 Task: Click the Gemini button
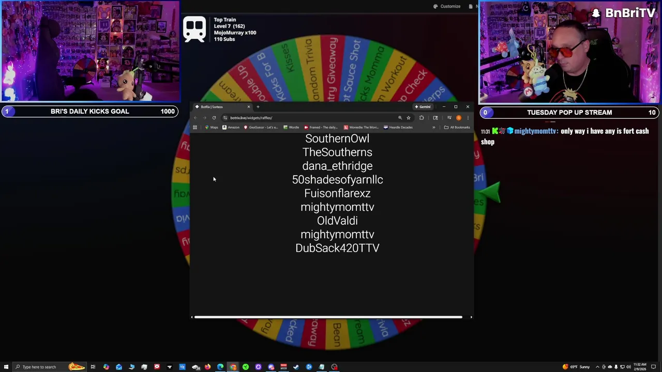pos(423,107)
